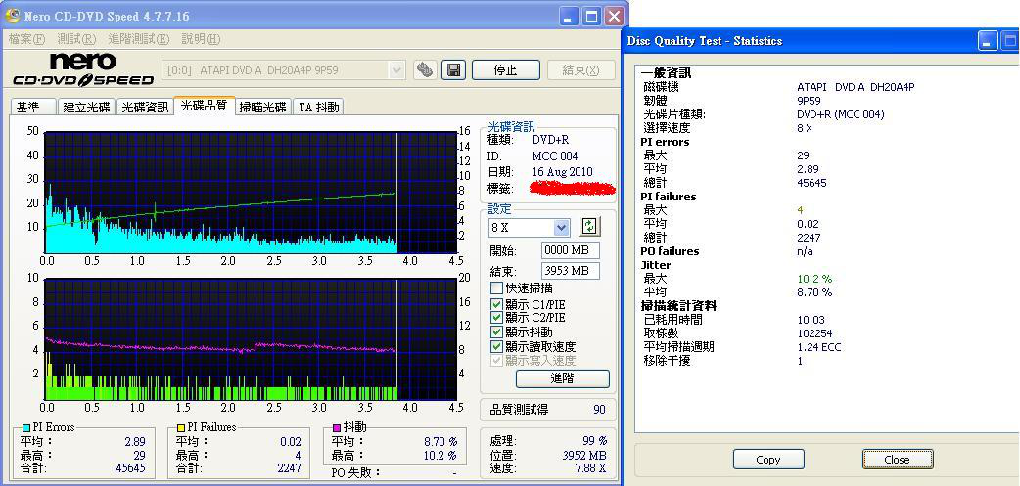Image resolution: width=1020 pixels, height=486 pixels.
Task: Click the 結束 end position MB field
Action: click(570, 270)
